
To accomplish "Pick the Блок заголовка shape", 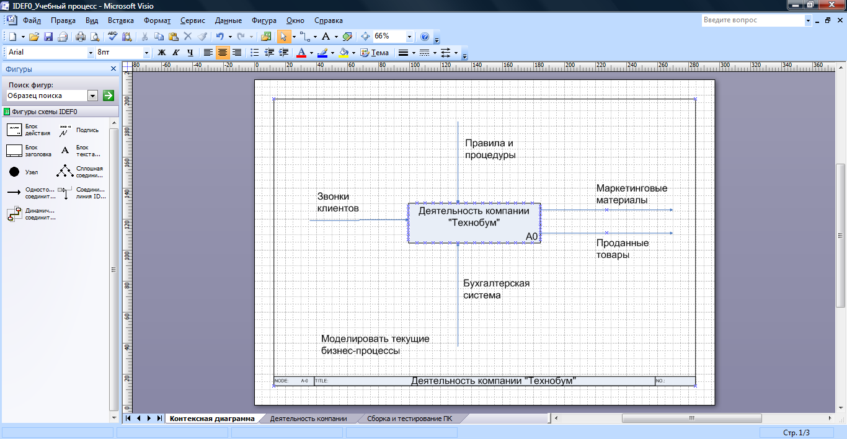I will coord(29,151).
